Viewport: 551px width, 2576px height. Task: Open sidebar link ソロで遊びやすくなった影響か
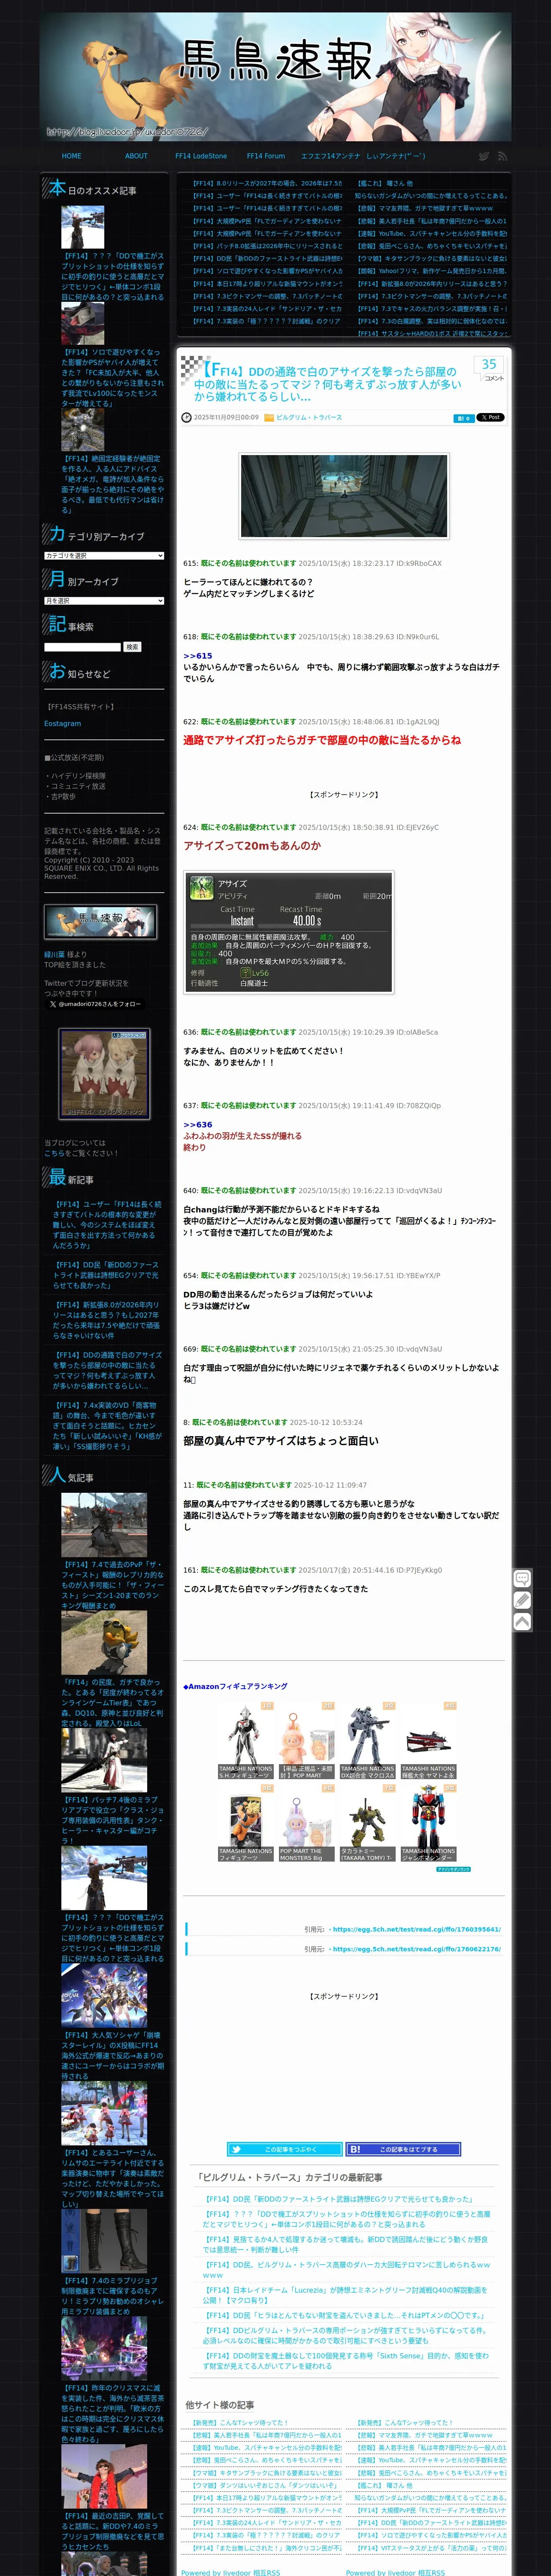point(112,378)
